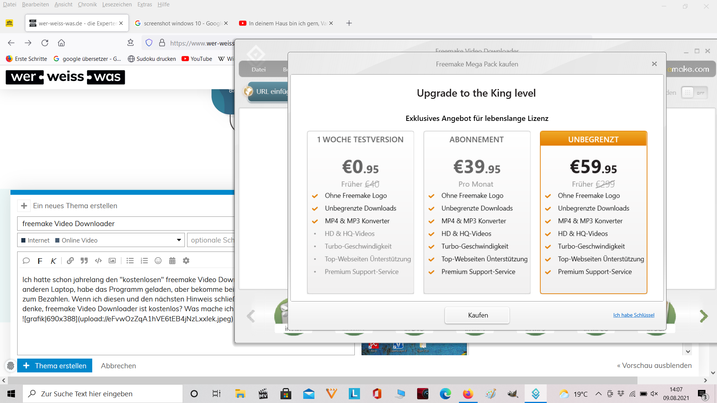Screen dimensions: 717x403
Task: Open Sudoku drucken bookmark
Action: click(152, 59)
